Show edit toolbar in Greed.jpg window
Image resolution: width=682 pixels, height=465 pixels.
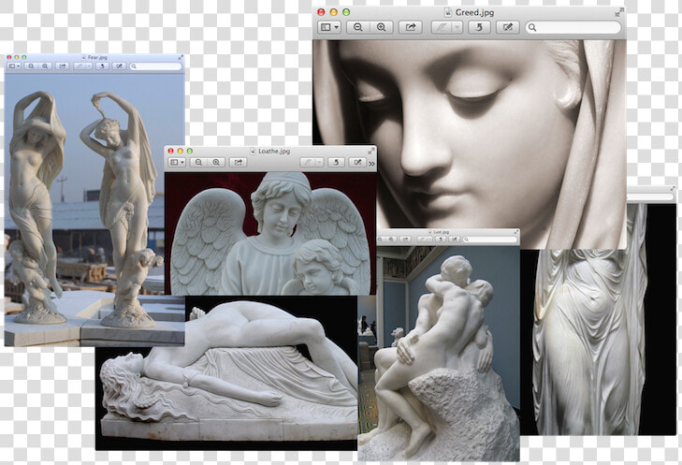click(x=508, y=27)
